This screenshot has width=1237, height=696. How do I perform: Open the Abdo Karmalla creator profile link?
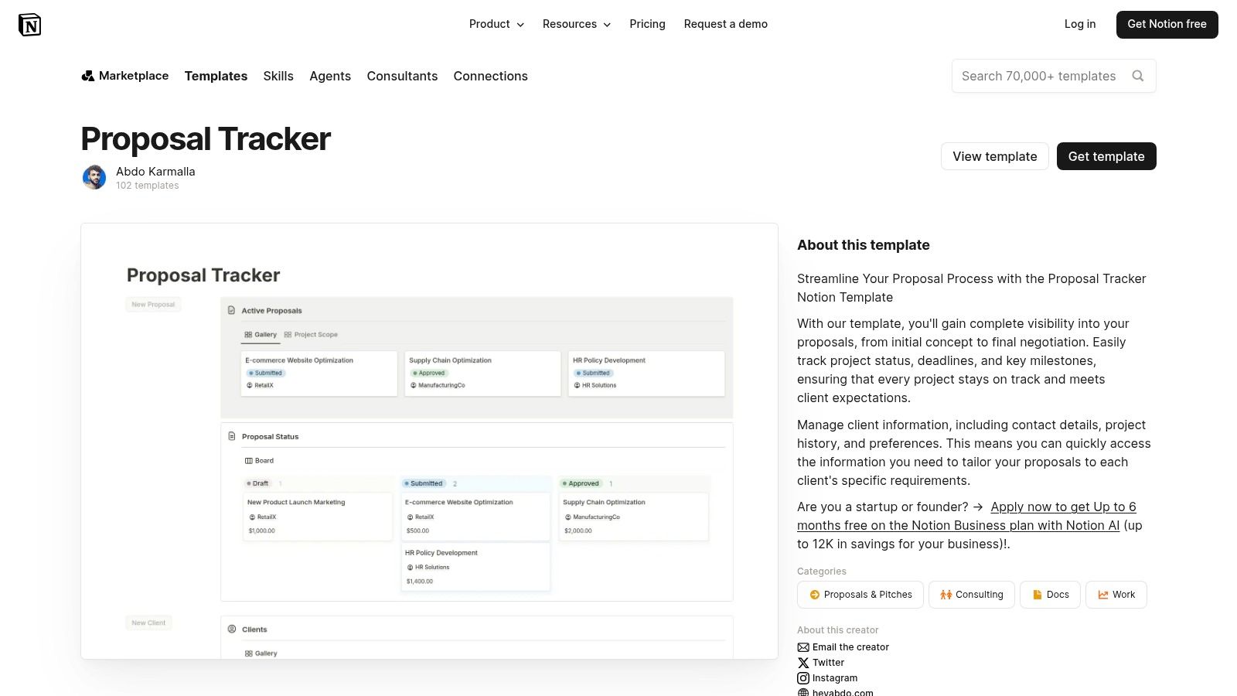tap(155, 172)
